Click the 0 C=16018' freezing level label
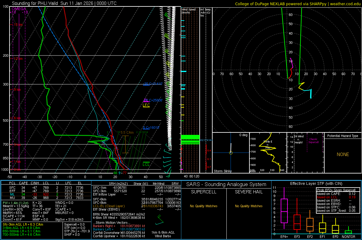Image resolution: width=362 pixels, height=240 pixels. pyautogui.click(x=151, y=128)
